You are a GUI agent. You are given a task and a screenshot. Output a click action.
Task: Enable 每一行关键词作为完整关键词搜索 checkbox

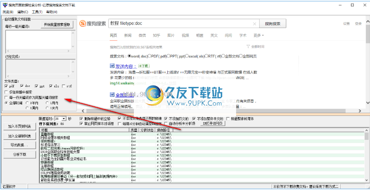tap(6, 97)
